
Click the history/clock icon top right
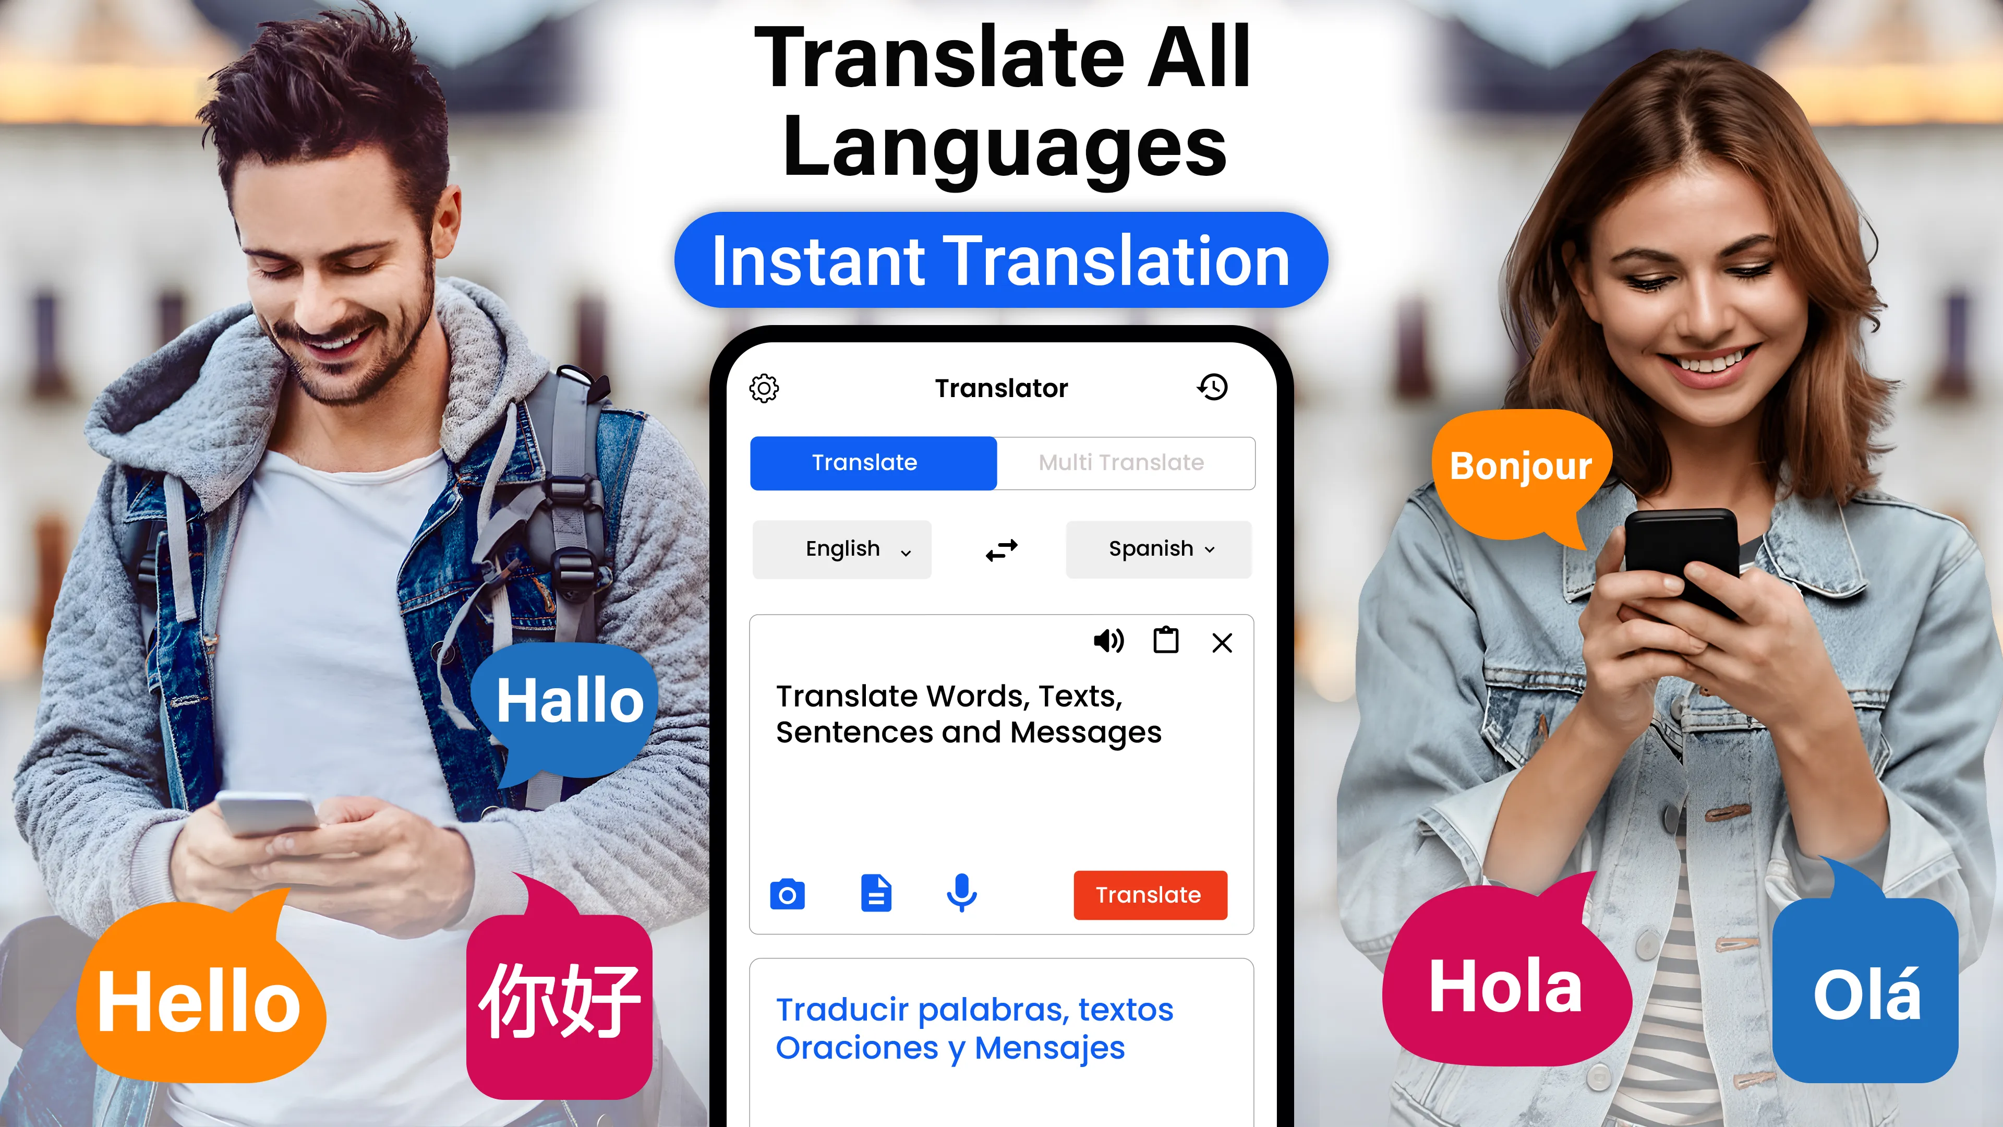tap(1212, 387)
